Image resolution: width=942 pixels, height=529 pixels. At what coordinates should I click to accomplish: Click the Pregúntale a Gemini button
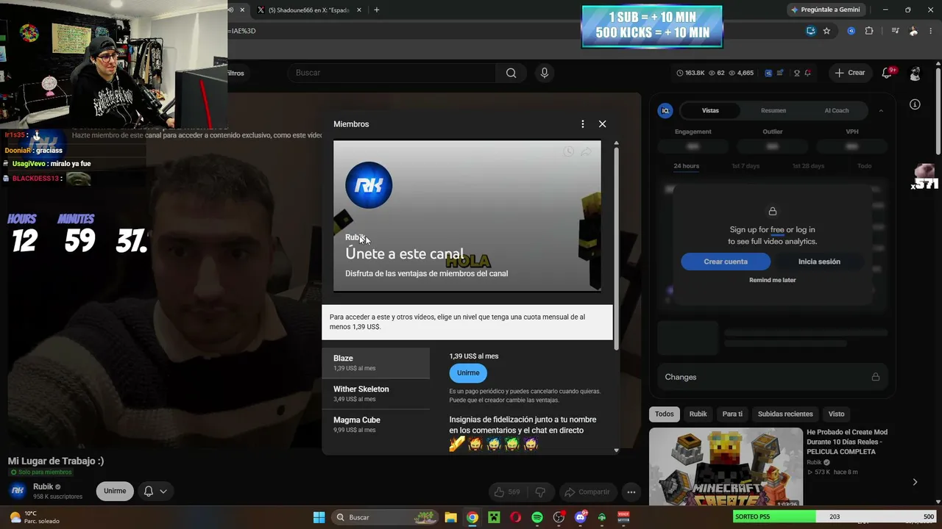tap(826, 10)
